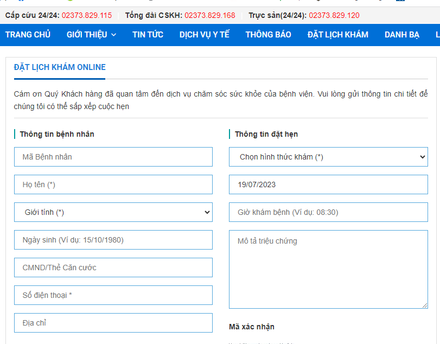Click the Thông tin đặt hẹn heading
440x344 pixels.
click(x=266, y=134)
